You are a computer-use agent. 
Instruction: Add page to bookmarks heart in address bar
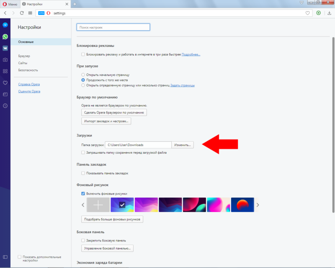(x=308, y=13)
